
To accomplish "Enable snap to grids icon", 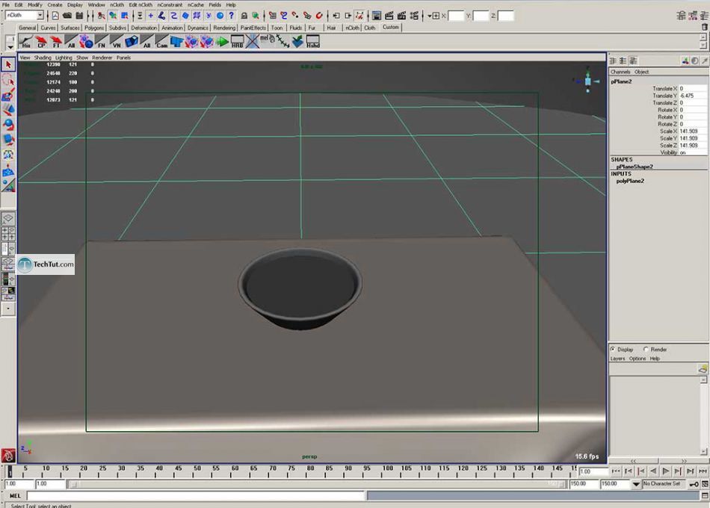I will pos(272,16).
